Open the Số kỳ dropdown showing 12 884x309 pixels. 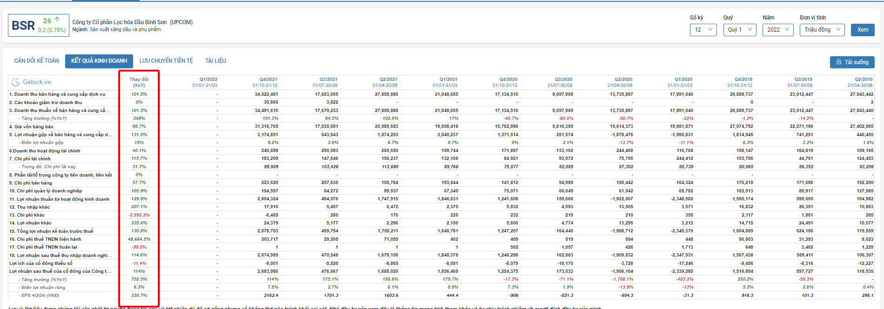(703, 30)
